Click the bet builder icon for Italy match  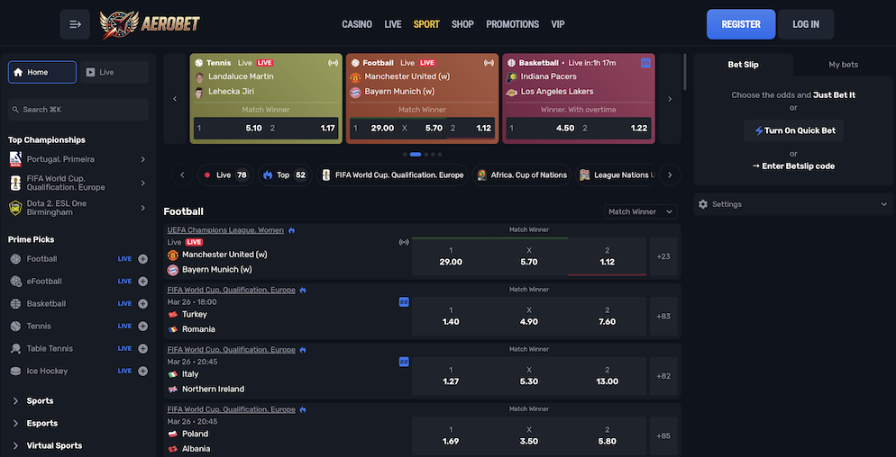(404, 362)
